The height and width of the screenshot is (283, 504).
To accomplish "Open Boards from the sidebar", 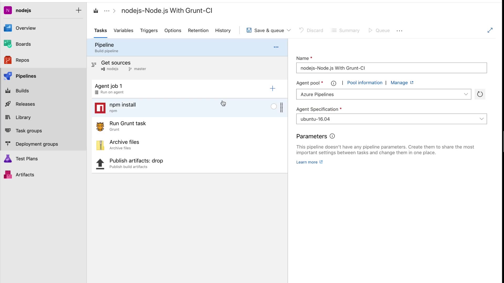I will pos(23,44).
